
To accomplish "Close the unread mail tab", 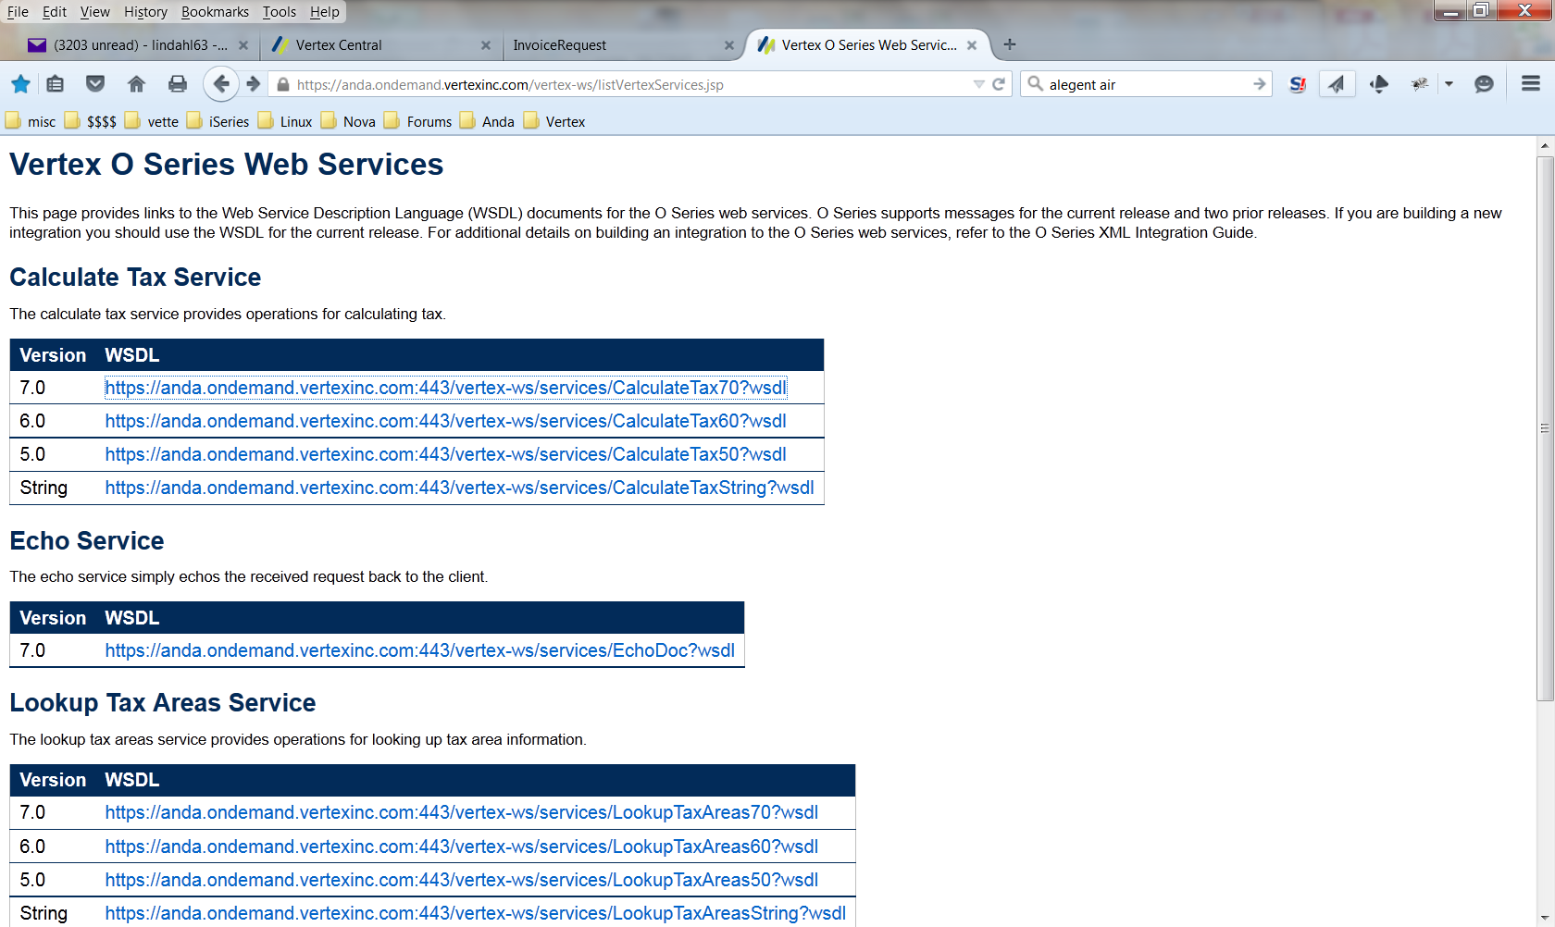I will 243,45.
